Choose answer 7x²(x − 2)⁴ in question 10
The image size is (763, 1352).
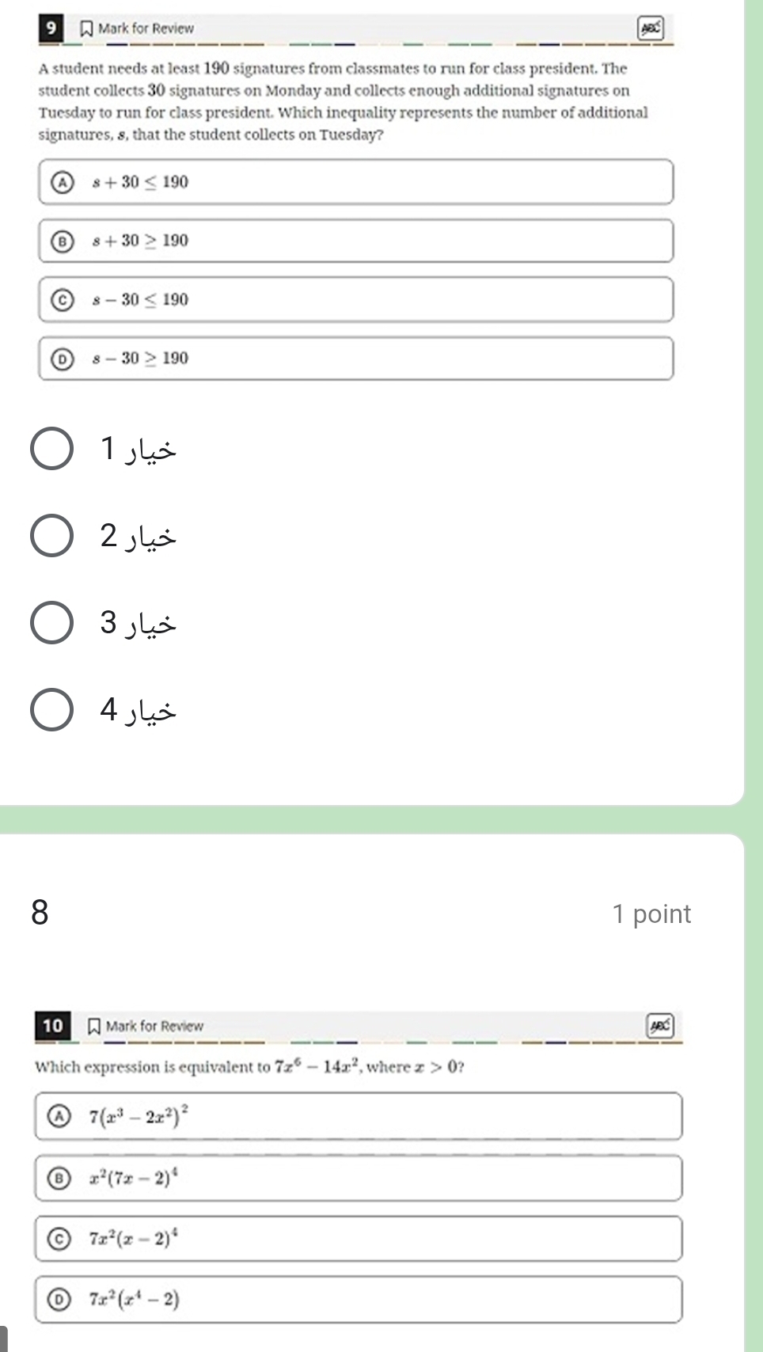click(358, 1238)
